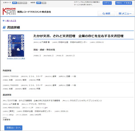Click the book cover thumbnail

point(16,46)
